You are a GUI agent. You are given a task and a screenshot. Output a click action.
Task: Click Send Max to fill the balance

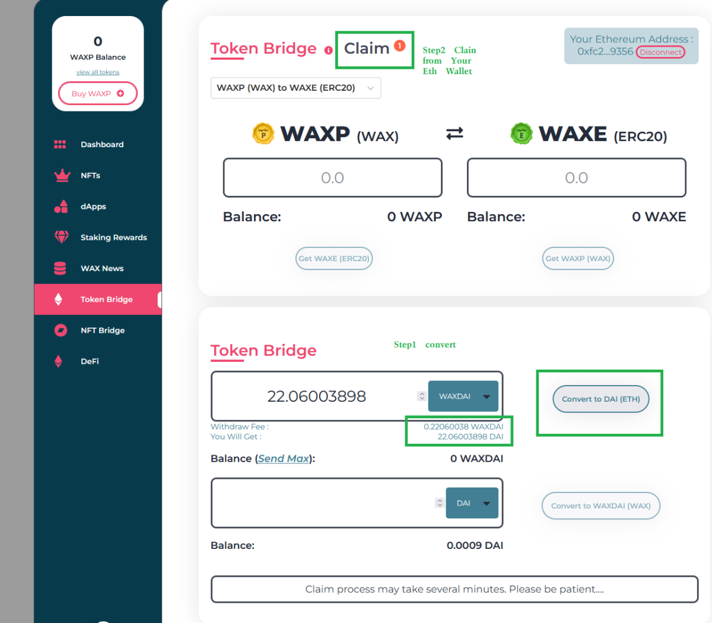tap(284, 458)
